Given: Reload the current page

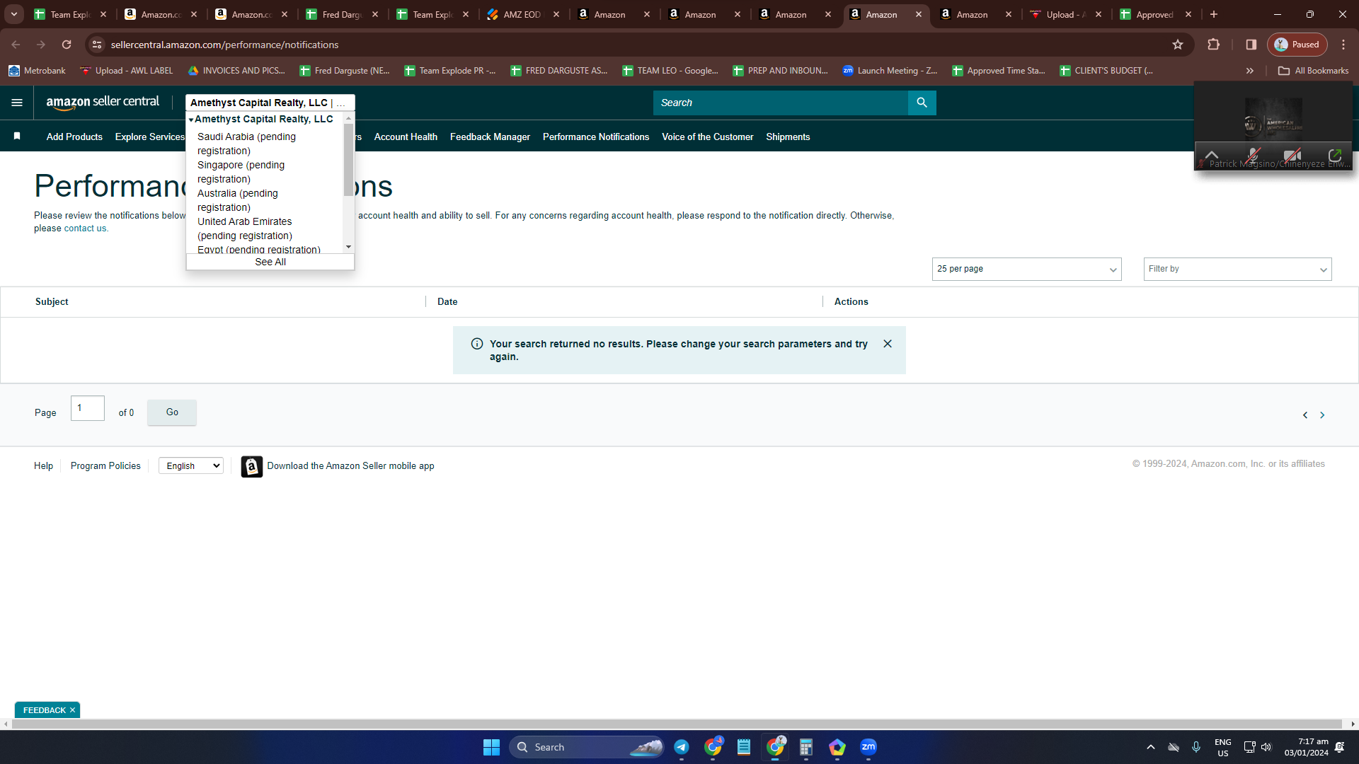Looking at the screenshot, I should (67, 45).
